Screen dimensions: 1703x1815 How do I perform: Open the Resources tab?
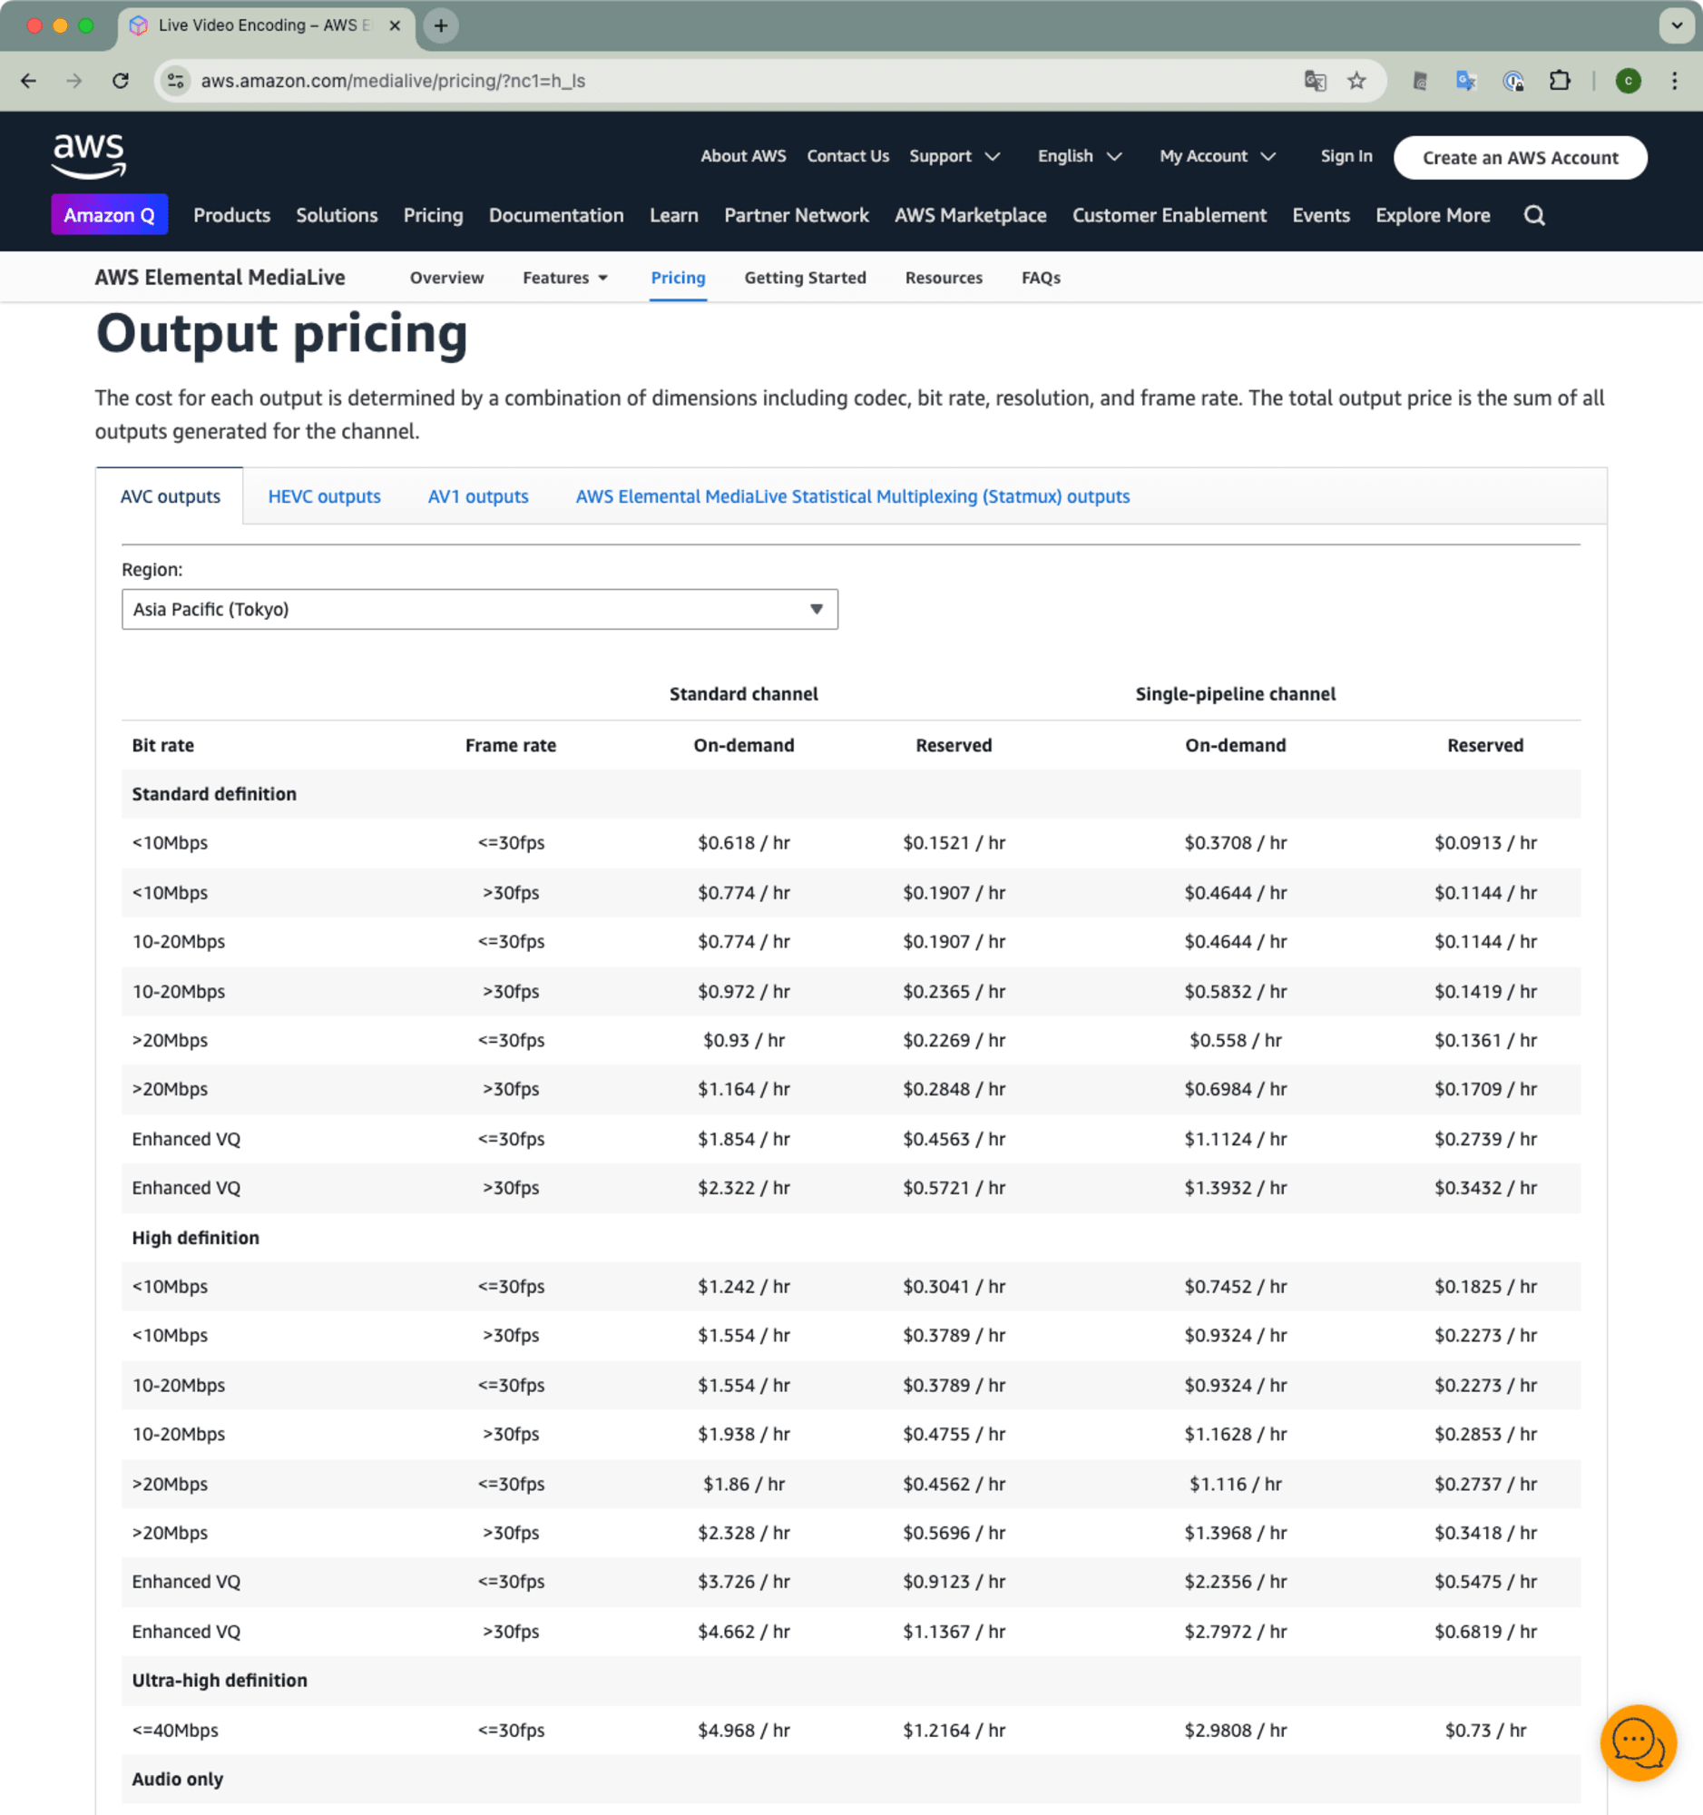point(944,278)
